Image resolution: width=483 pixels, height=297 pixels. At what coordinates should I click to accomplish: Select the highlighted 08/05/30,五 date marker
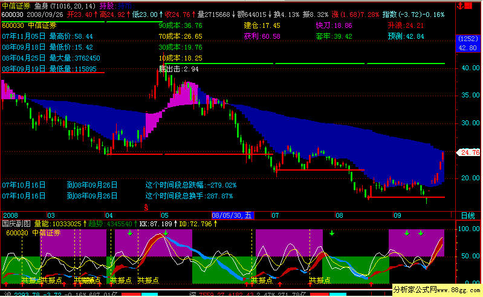(233, 215)
